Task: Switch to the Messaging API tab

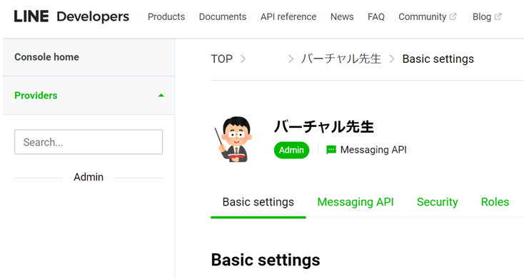Action: tap(356, 202)
